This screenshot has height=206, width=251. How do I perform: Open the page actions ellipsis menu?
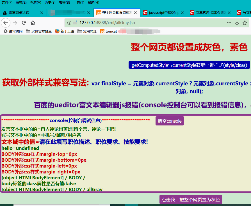pyautogui.click(x=229, y=23)
